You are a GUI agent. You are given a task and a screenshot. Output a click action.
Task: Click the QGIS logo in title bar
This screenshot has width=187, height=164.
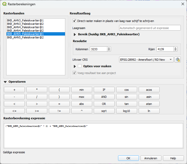[x=4, y=4]
